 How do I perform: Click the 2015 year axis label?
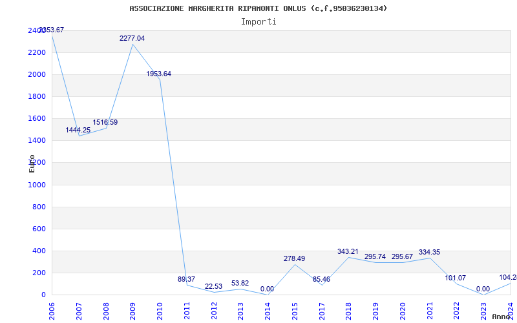click(295, 311)
